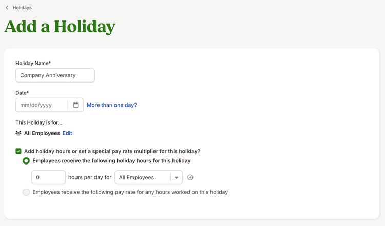Click the back chevron next to Holidays
385x226 pixels.
[x=7, y=8]
